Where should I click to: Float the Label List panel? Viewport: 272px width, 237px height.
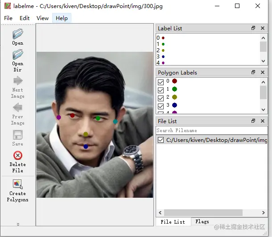point(253,28)
